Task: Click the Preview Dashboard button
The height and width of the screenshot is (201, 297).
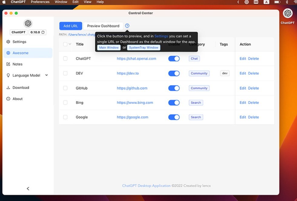Action: tap(103, 26)
